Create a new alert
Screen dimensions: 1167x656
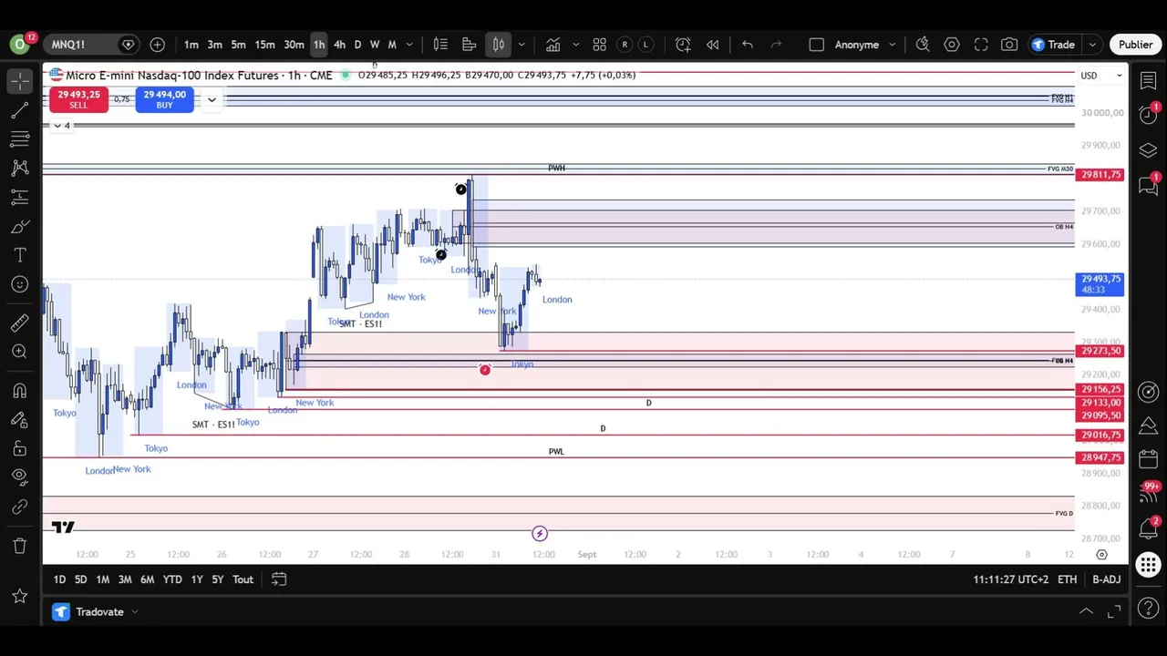683,45
